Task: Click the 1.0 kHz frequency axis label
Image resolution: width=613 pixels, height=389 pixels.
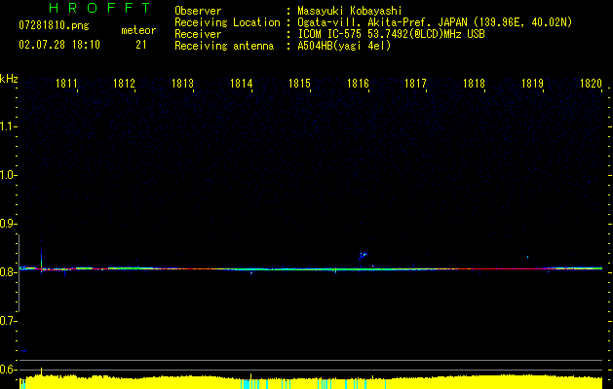Action: [x=8, y=175]
